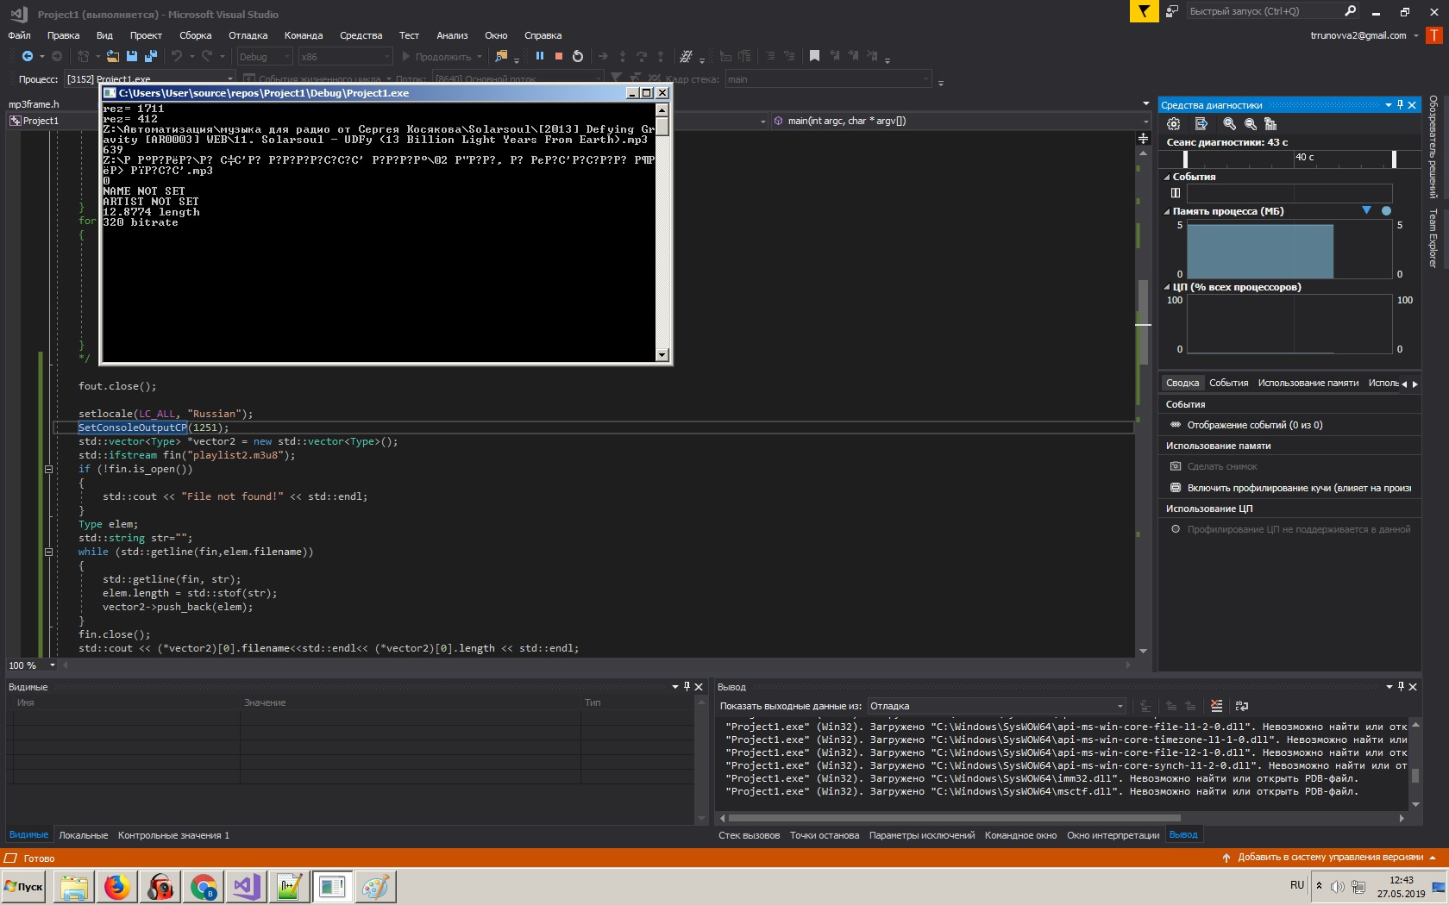1449x905 pixels.
Task: Open the output source Отладка dropdown
Action: pyautogui.click(x=997, y=706)
